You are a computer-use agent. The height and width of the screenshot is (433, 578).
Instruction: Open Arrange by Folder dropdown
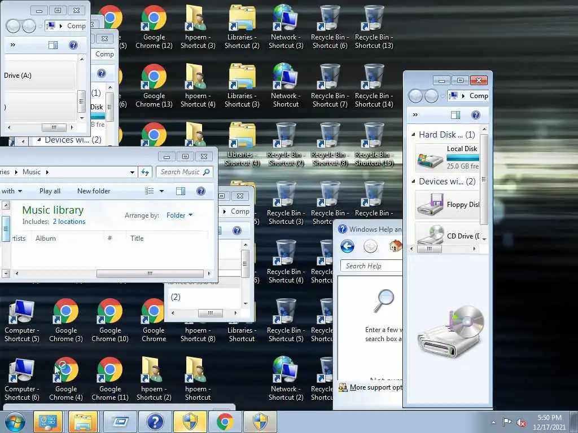[179, 215]
